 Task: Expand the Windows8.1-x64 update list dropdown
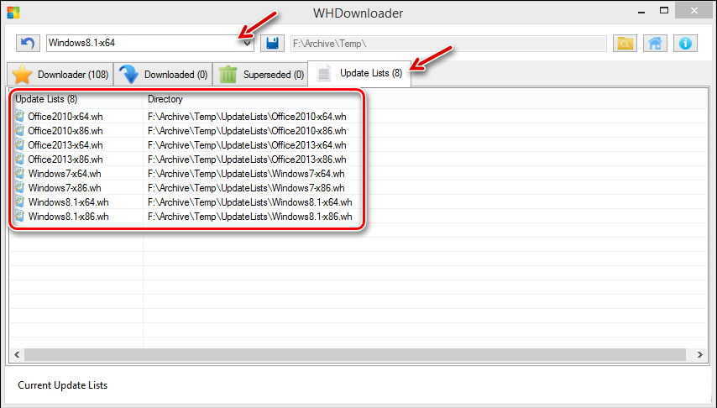click(x=247, y=44)
